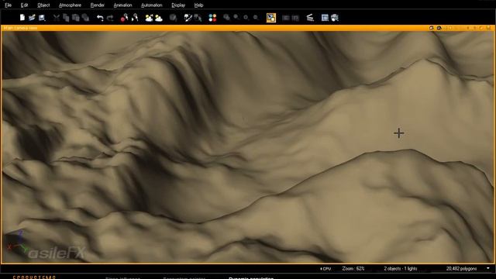Screen dimensions: 496x279
Task: Select the EcoSystem instance selector brush icon
Action: (x=135, y=18)
